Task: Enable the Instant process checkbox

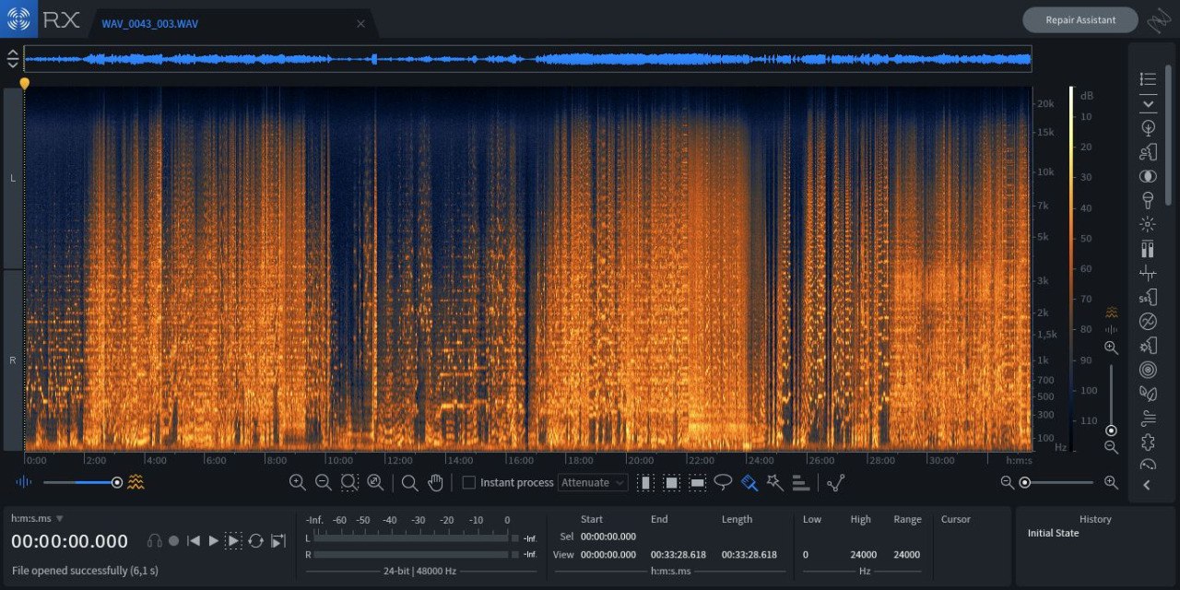Action: (x=468, y=482)
